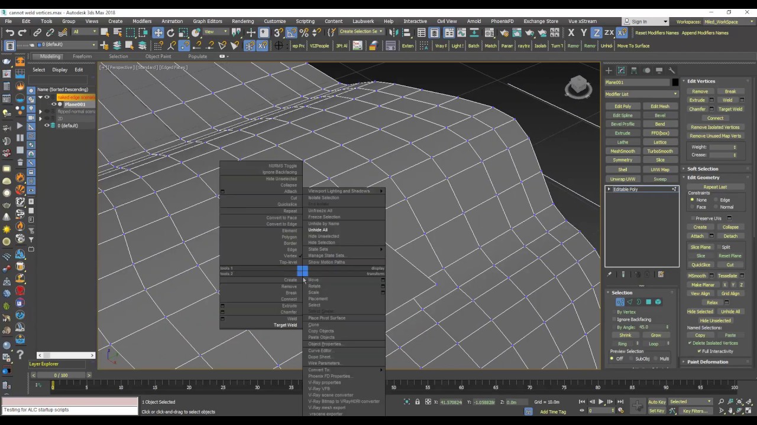Expand the Editable Poly stack entry
This screenshot has height=425, width=757.
[609, 189]
